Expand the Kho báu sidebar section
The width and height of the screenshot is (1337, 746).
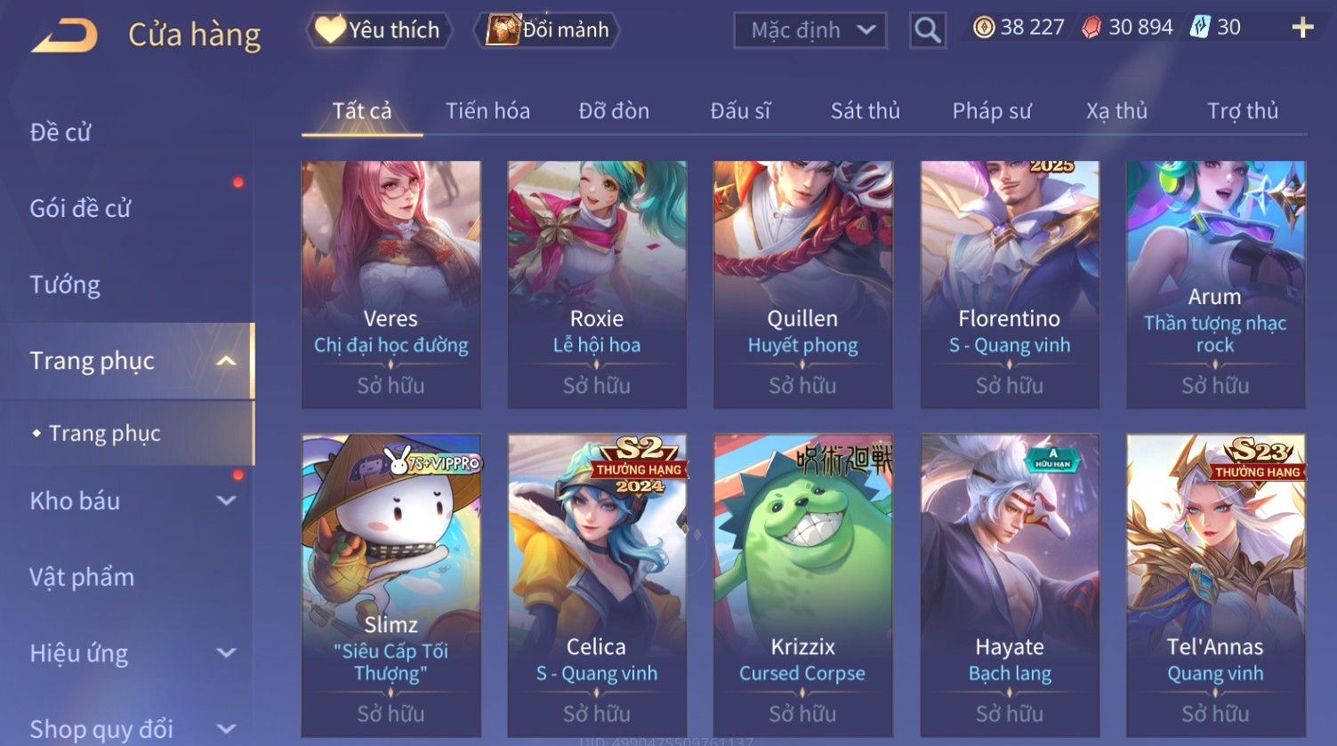click(227, 501)
